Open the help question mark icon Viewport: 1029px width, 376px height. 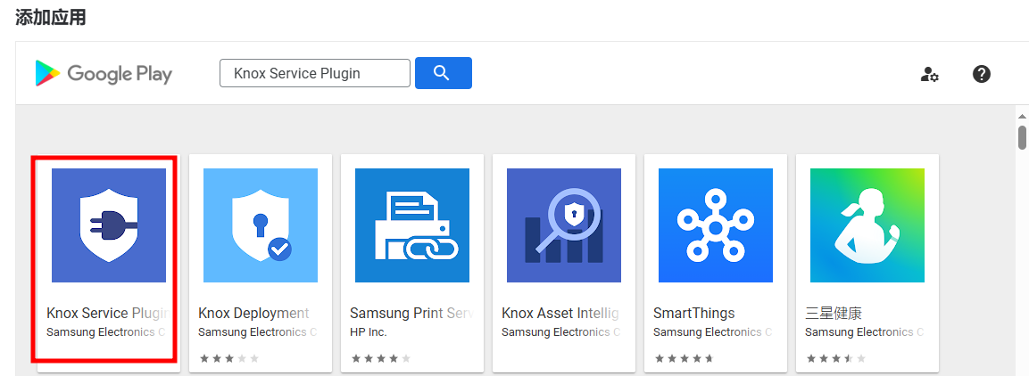coord(981,74)
